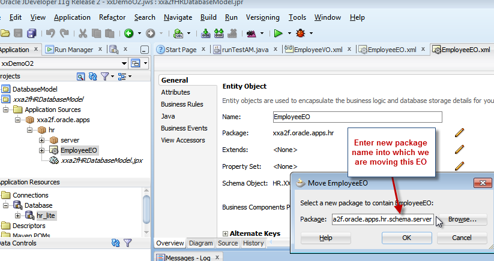Click the Save toolbar icon
494x261 pixels.
[x=18, y=33]
